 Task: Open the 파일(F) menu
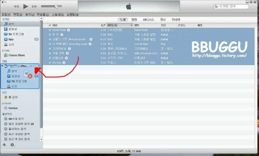pyautogui.click(x=6, y=15)
